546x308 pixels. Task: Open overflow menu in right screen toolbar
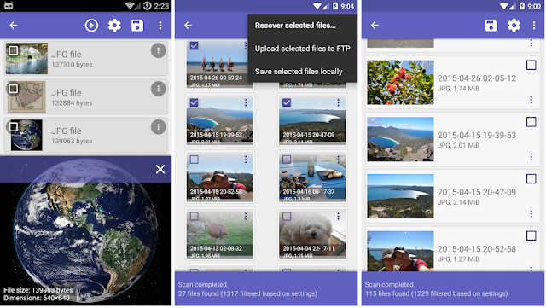point(534,26)
